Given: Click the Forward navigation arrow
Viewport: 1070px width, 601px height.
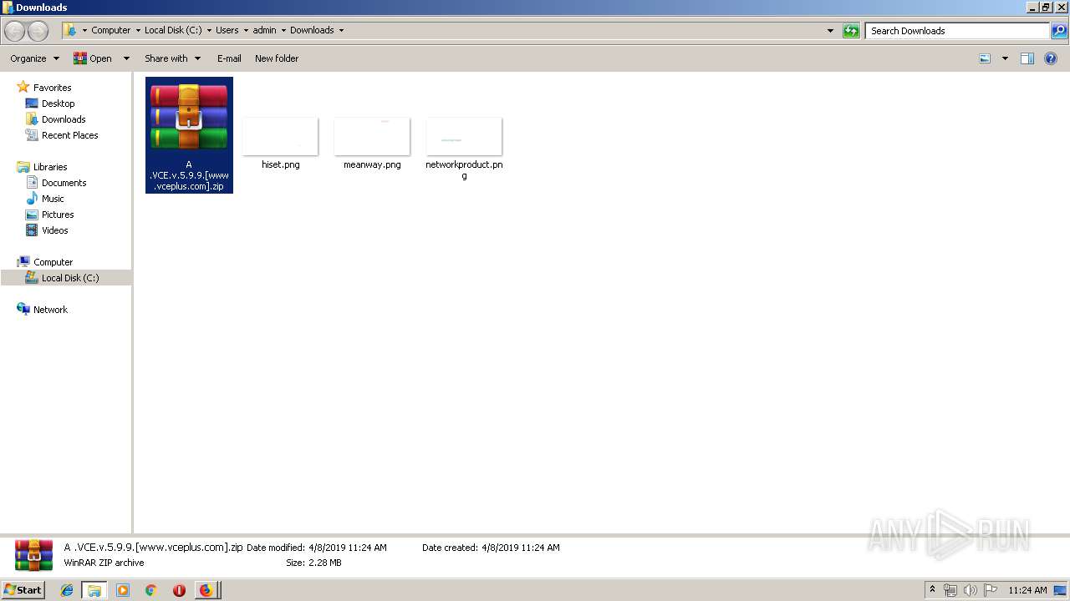Looking at the screenshot, I should pos(38,31).
